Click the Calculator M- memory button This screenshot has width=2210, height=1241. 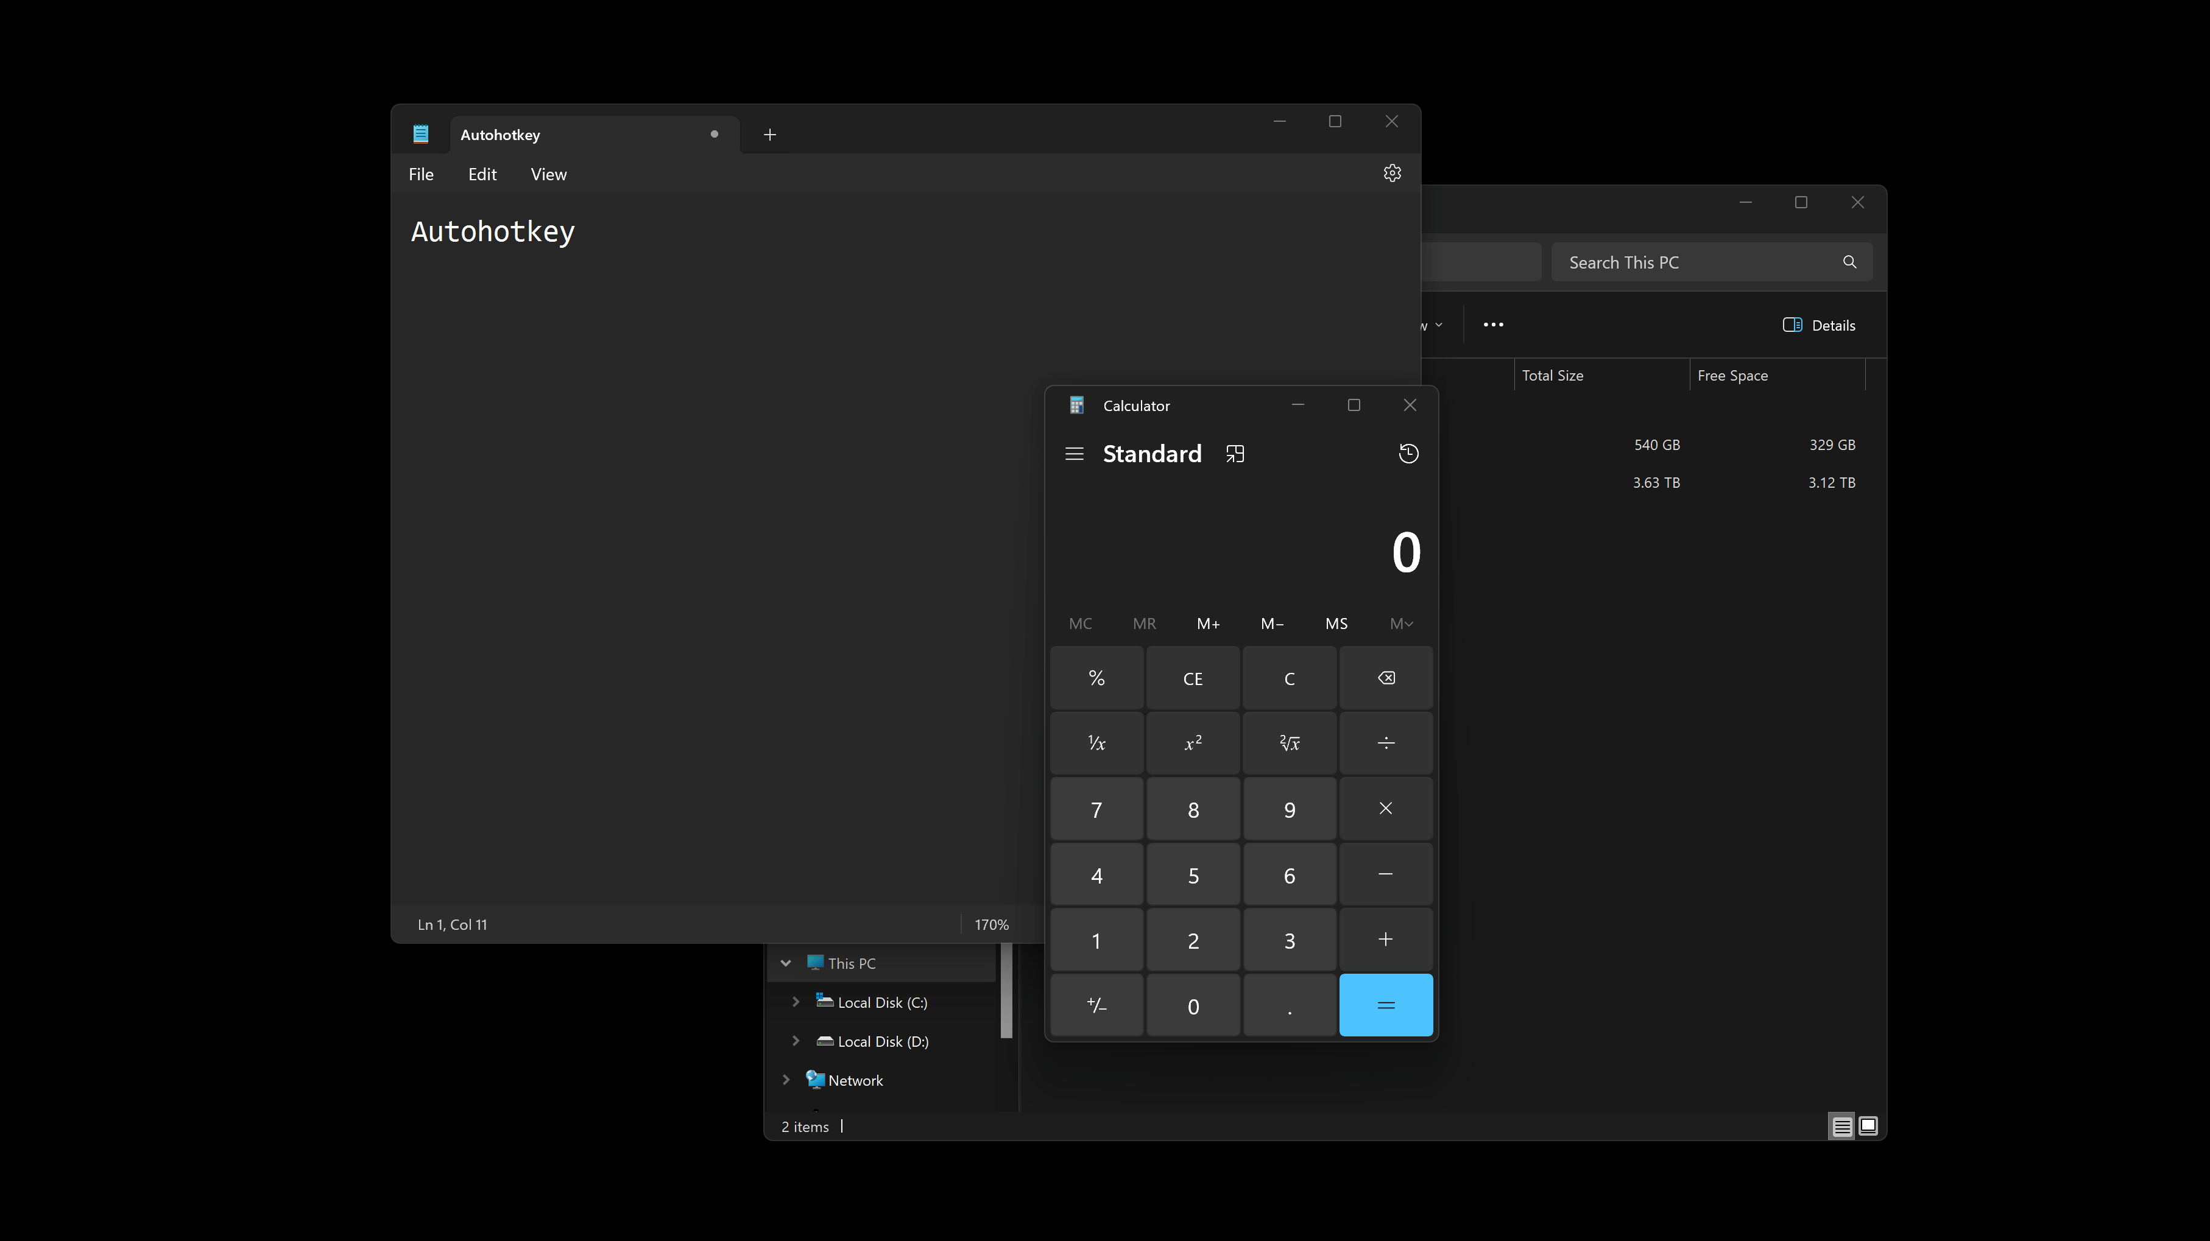click(x=1273, y=624)
